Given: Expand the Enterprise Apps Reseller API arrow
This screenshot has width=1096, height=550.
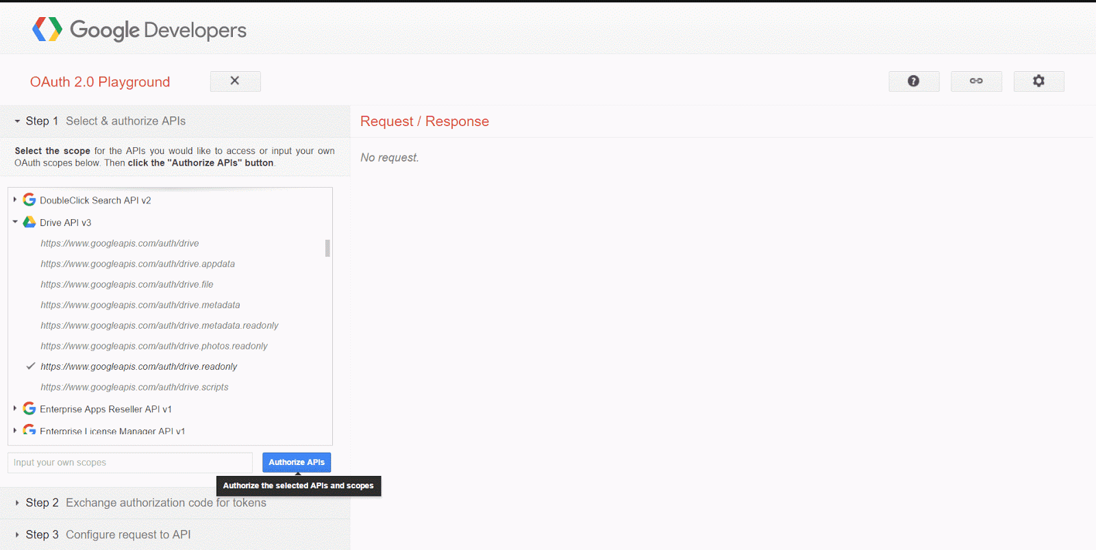Looking at the screenshot, I should [15, 408].
